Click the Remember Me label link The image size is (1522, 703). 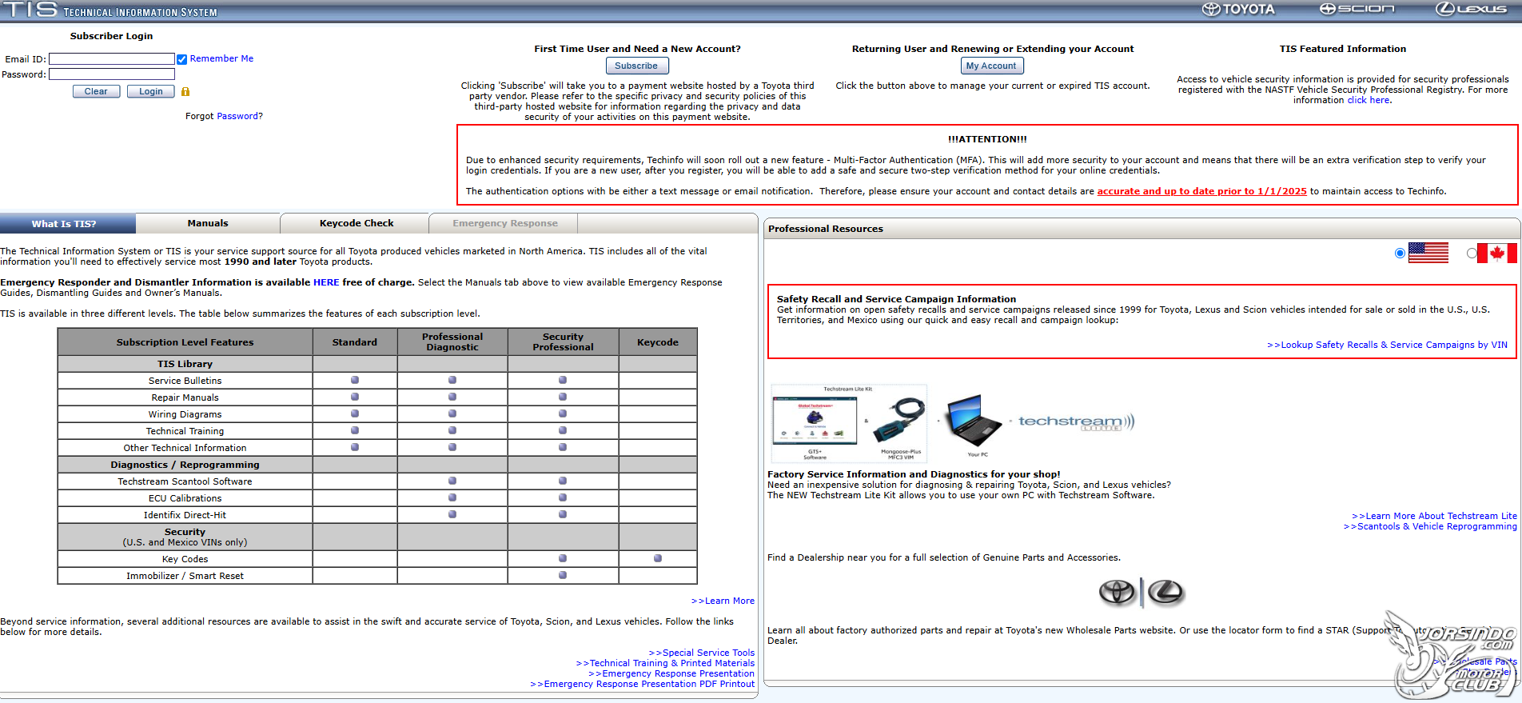[x=221, y=59]
